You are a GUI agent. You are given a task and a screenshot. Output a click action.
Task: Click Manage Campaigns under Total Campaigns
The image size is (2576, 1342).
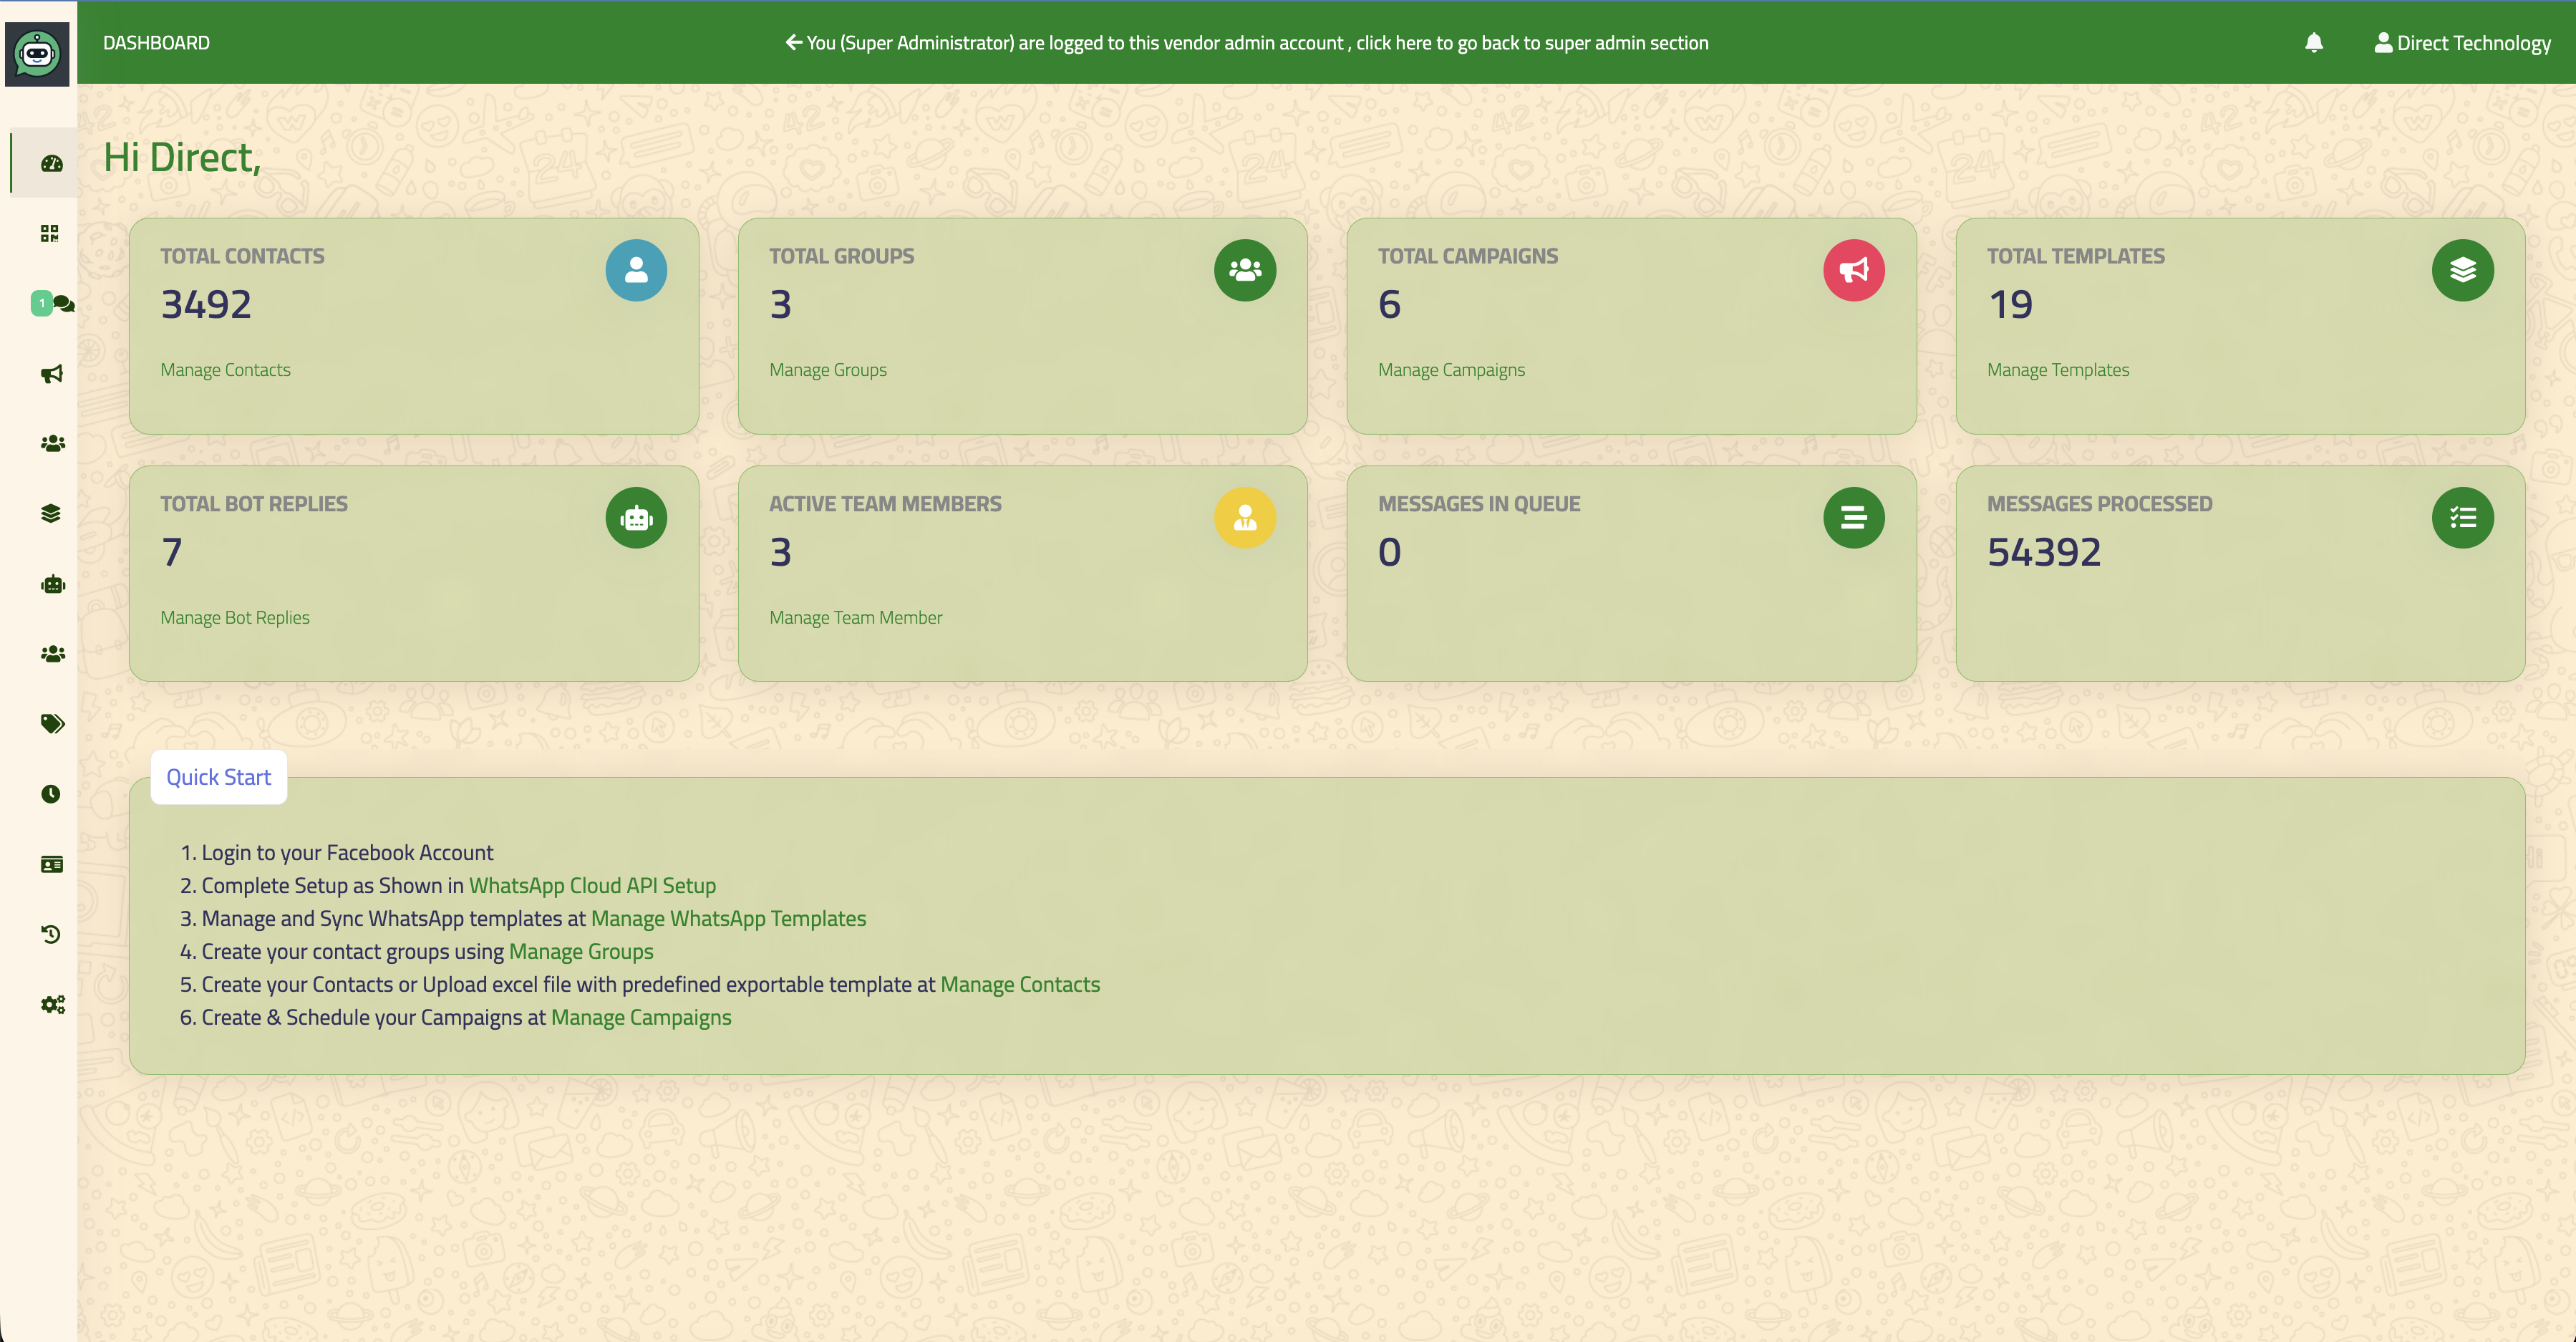click(1451, 370)
